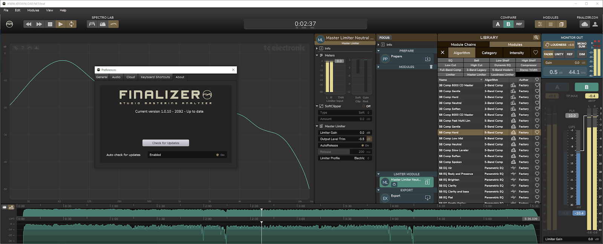This screenshot has width=603, height=244.
Task: Click the fast-forward transport button
Action: tap(39, 24)
